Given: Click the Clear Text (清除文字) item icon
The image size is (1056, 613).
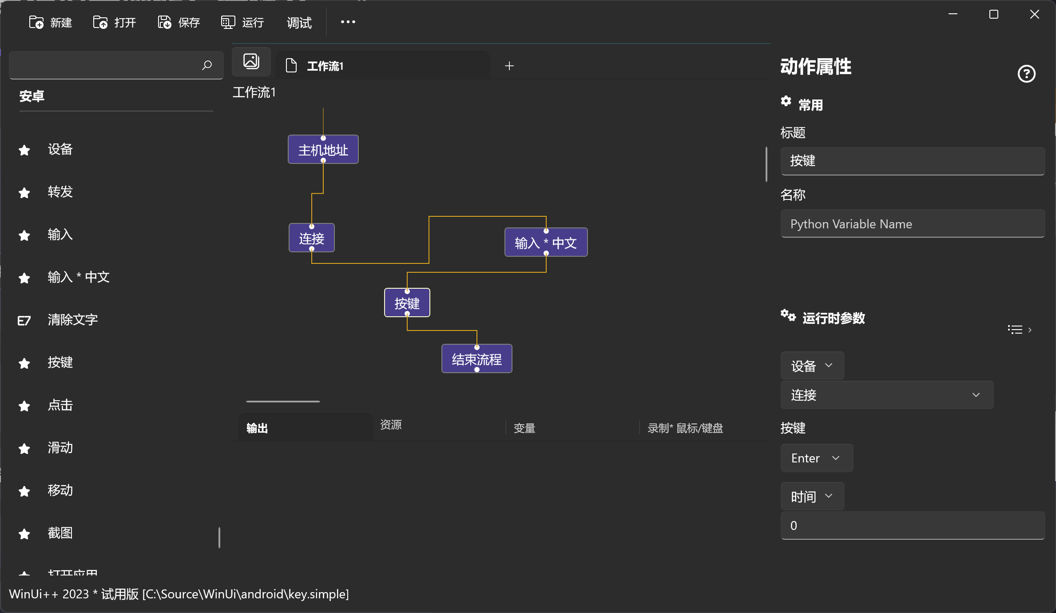Looking at the screenshot, I should coord(24,320).
